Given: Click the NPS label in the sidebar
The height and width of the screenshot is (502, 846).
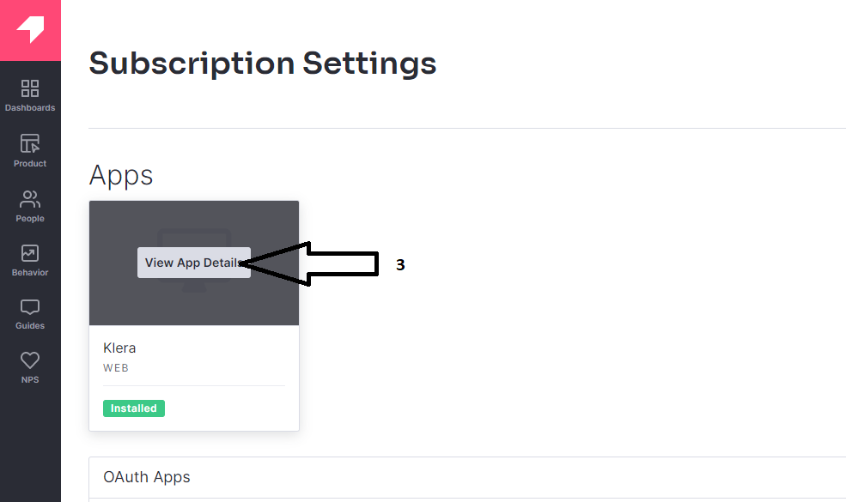Looking at the screenshot, I should coord(30,379).
